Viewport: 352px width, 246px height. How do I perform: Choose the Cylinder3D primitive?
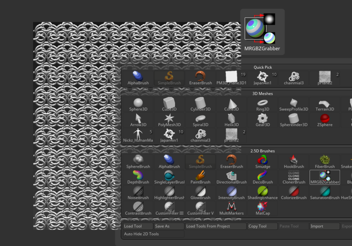click(x=200, y=104)
